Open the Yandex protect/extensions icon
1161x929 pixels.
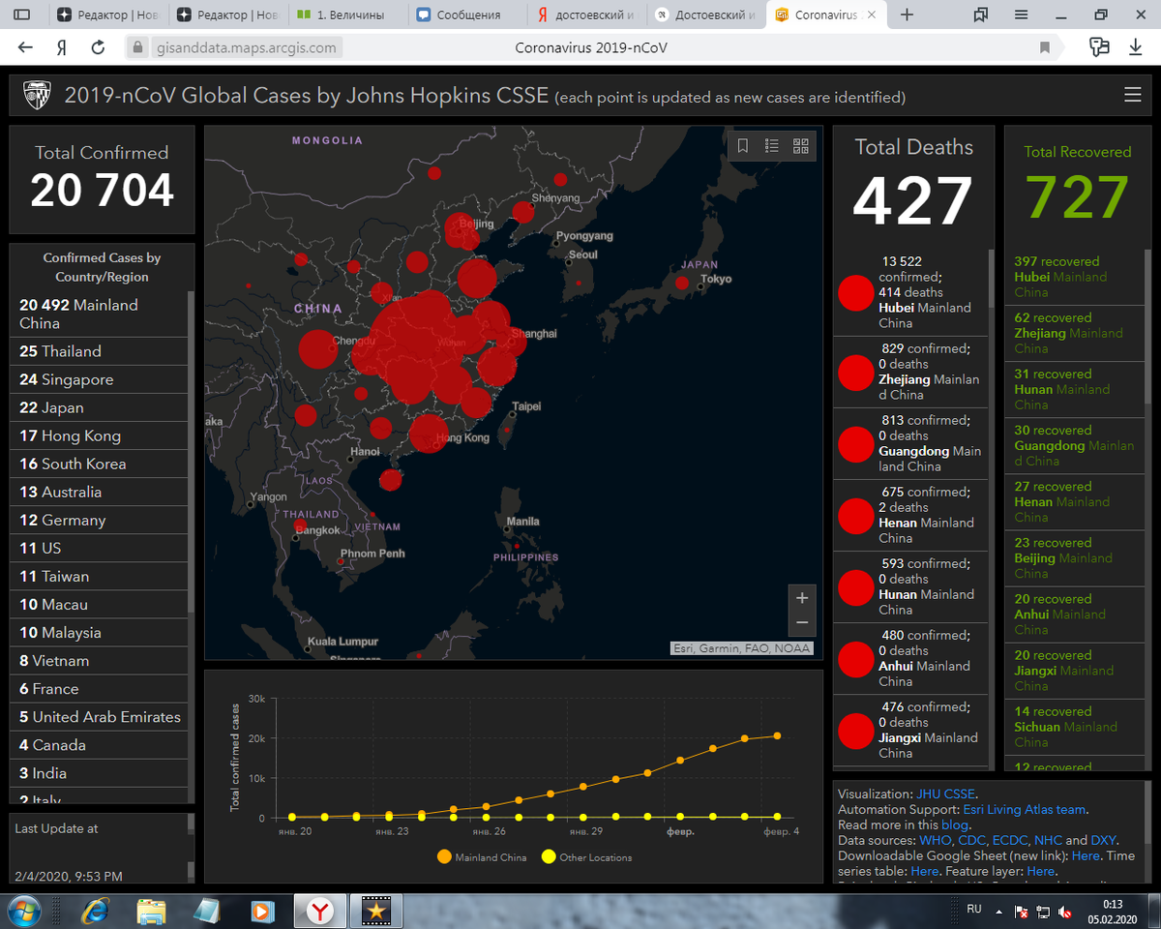[x=1098, y=47]
